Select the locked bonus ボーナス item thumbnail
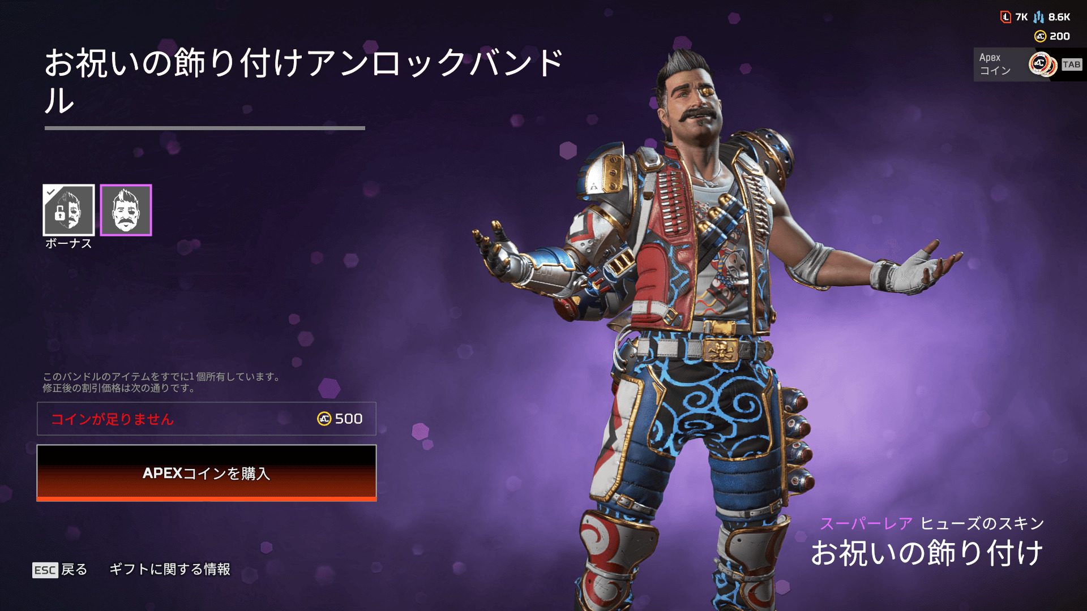This screenshot has height=611, width=1087. click(x=69, y=210)
